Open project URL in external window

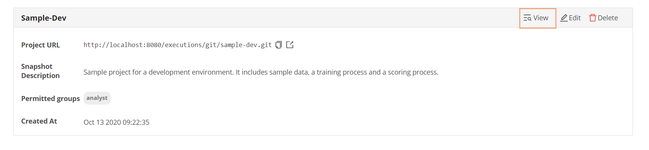[x=290, y=45]
